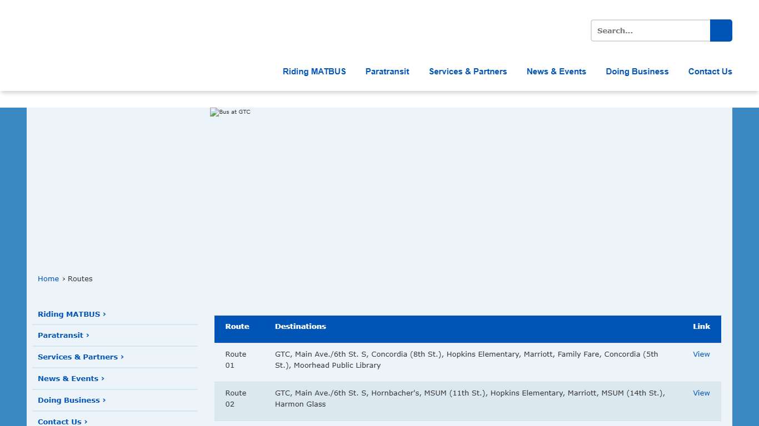The width and height of the screenshot is (759, 426).
Task: Go to Contact Us from top navigation
Action: (x=710, y=72)
